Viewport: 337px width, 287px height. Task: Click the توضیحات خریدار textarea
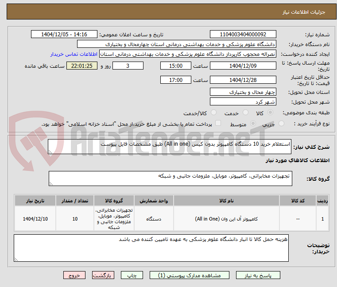click(151, 248)
